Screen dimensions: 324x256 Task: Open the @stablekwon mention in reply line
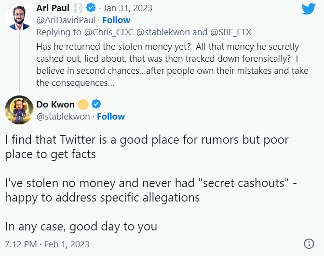point(163,32)
